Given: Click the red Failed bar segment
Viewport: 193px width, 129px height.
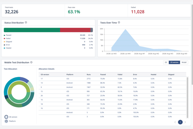Looking at the screenshot, I should (x=75, y=30).
